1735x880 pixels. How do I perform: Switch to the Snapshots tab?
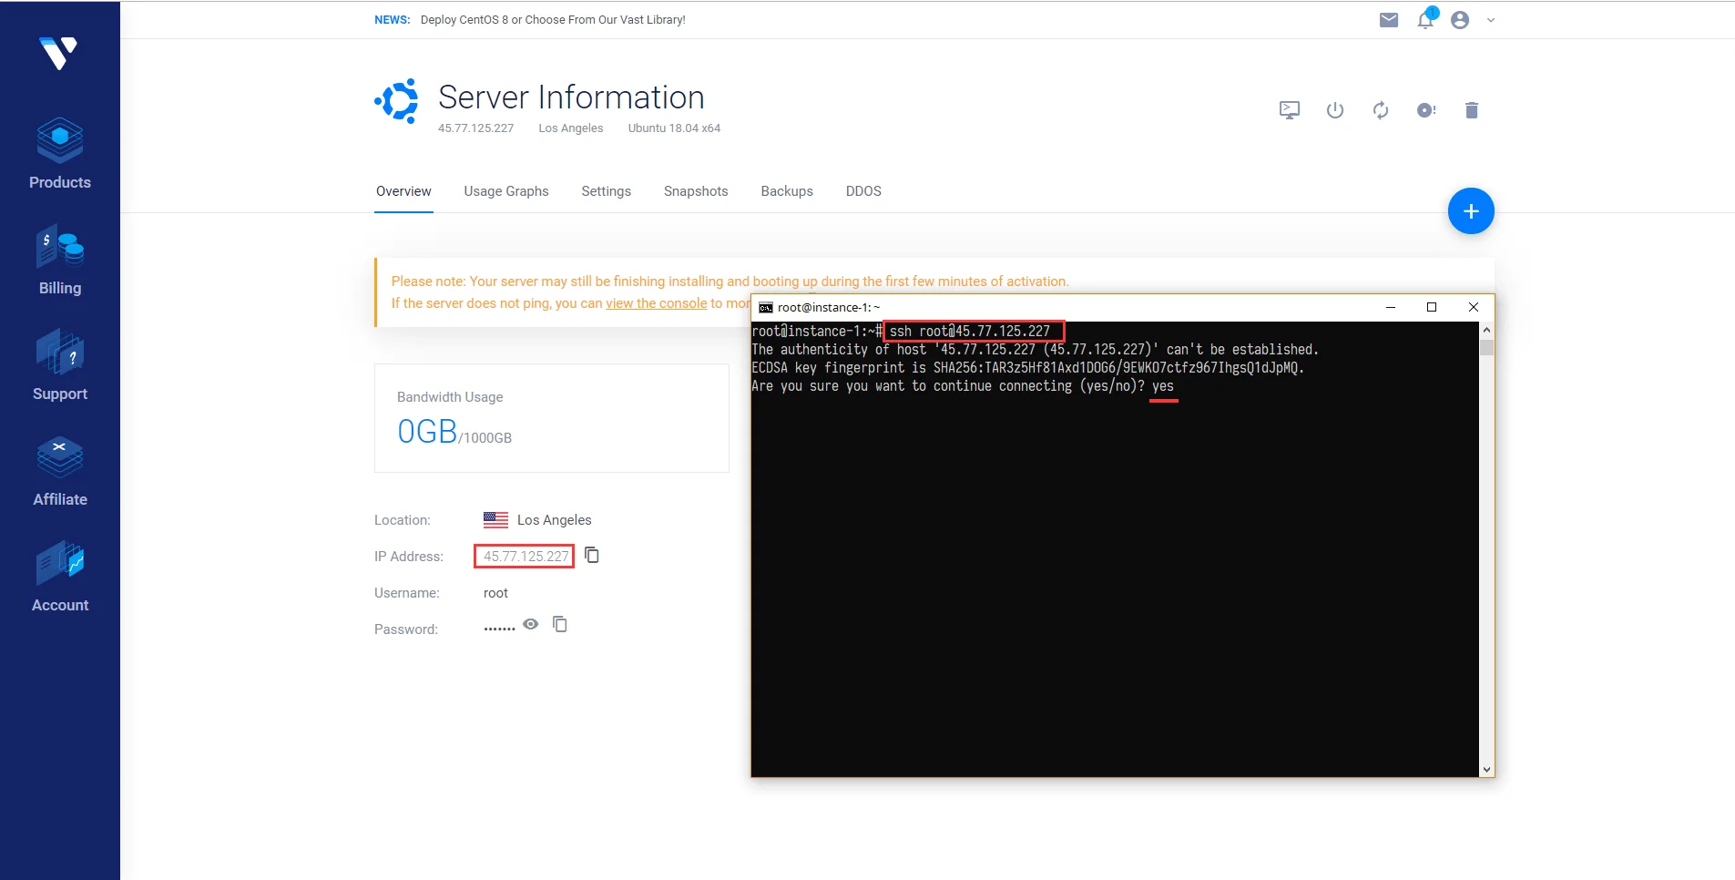(x=696, y=191)
